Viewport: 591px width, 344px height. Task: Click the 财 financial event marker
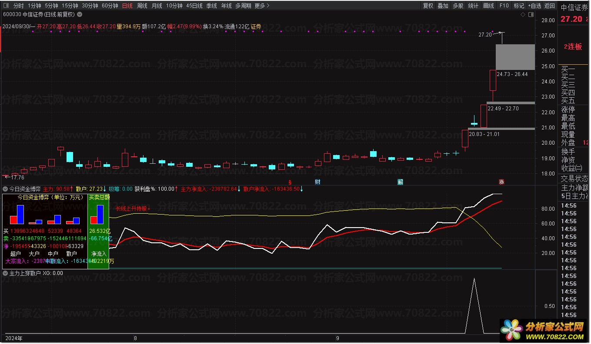tap(317, 181)
